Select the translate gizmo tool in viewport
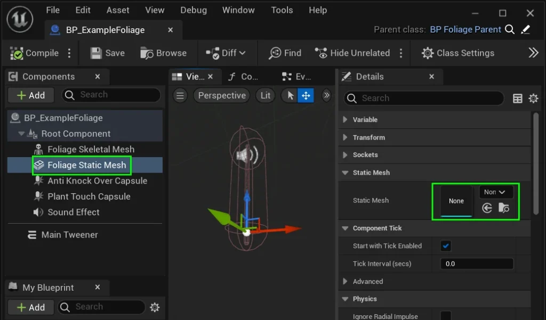Screen dimensions: 546x320 pyautogui.click(x=306, y=96)
